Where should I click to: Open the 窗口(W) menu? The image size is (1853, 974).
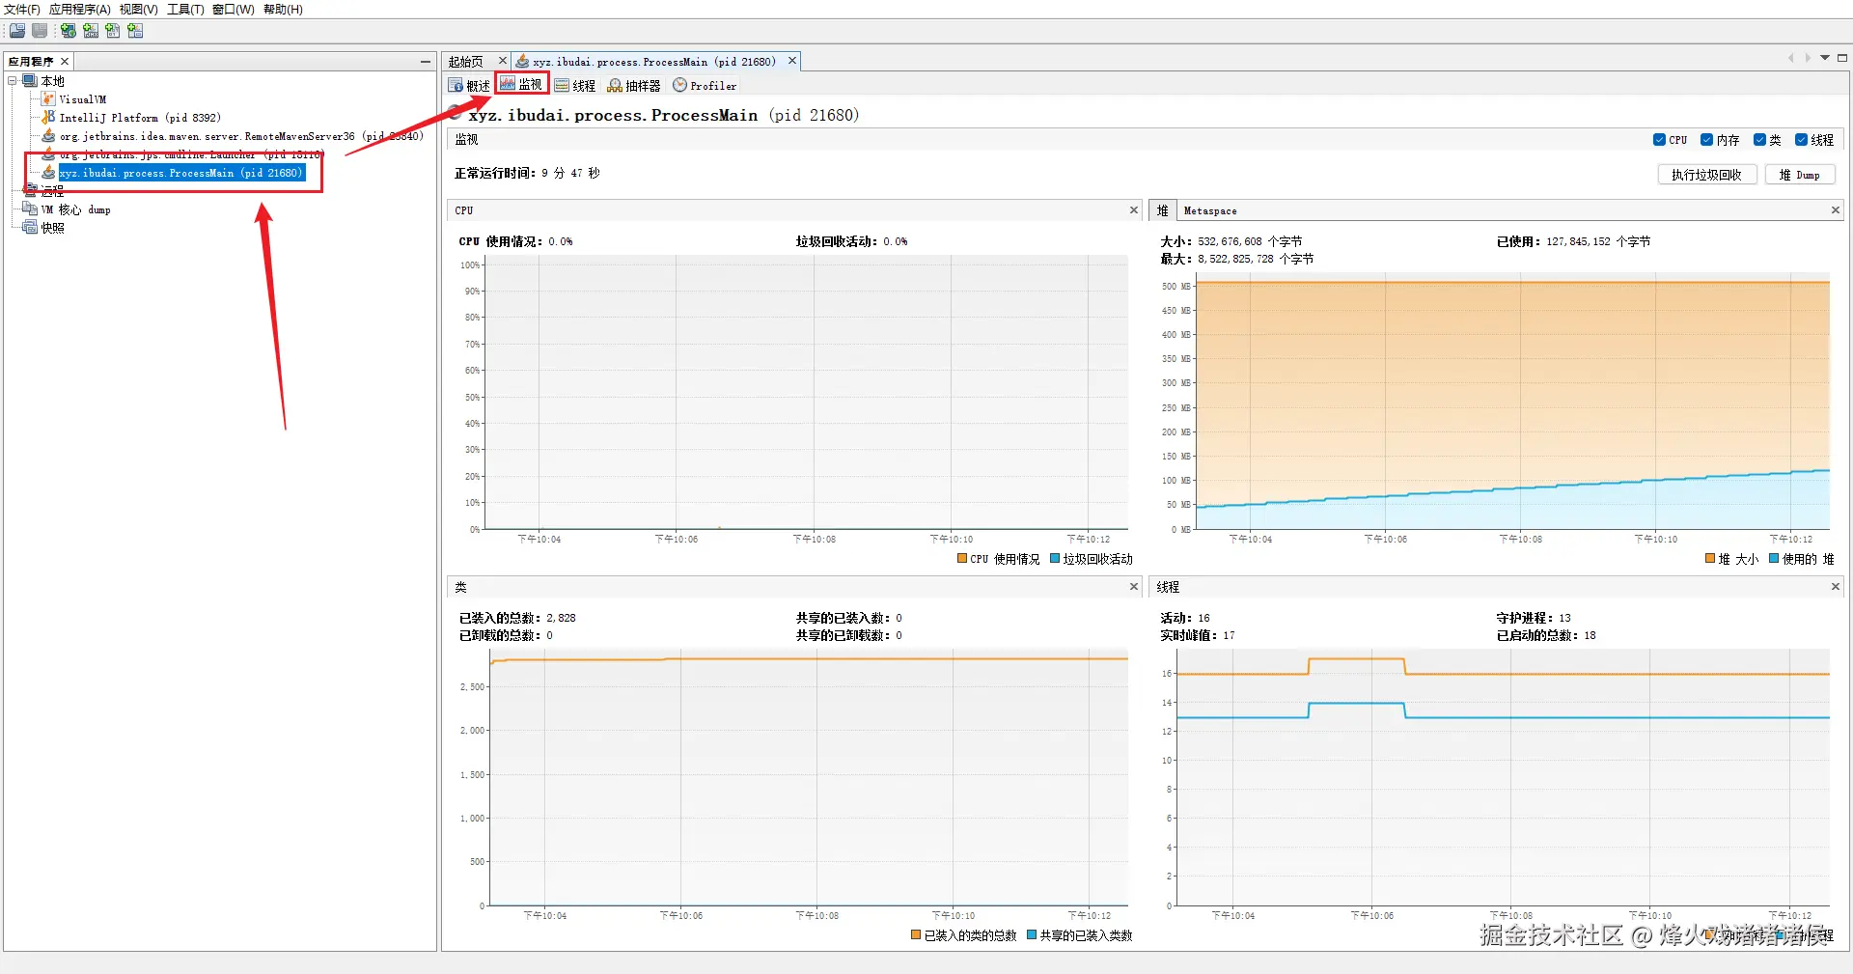pos(234,10)
